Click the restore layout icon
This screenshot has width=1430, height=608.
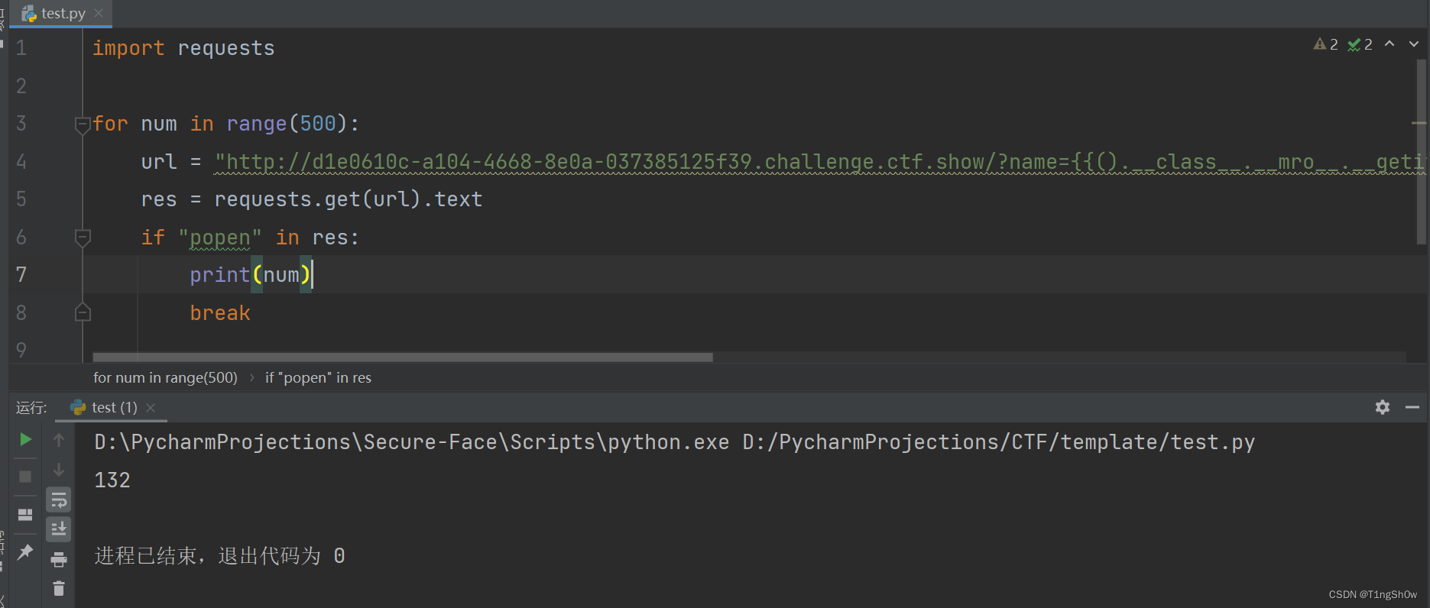click(25, 515)
